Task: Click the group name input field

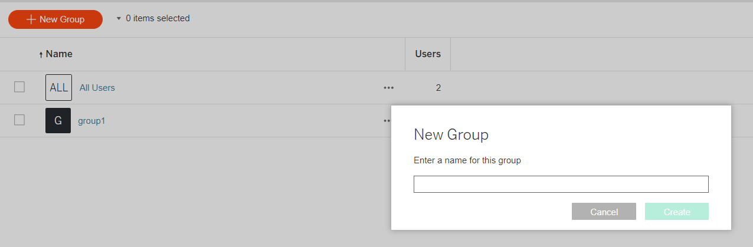Action: pyautogui.click(x=561, y=184)
